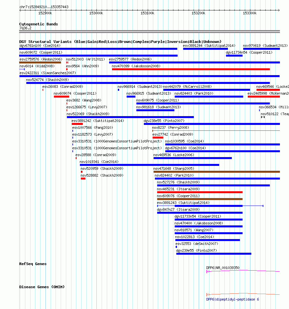Open the esv3891242 (Suktitipat2014) label
The image size is (289, 309).
pyautogui.click(x=98, y=121)
